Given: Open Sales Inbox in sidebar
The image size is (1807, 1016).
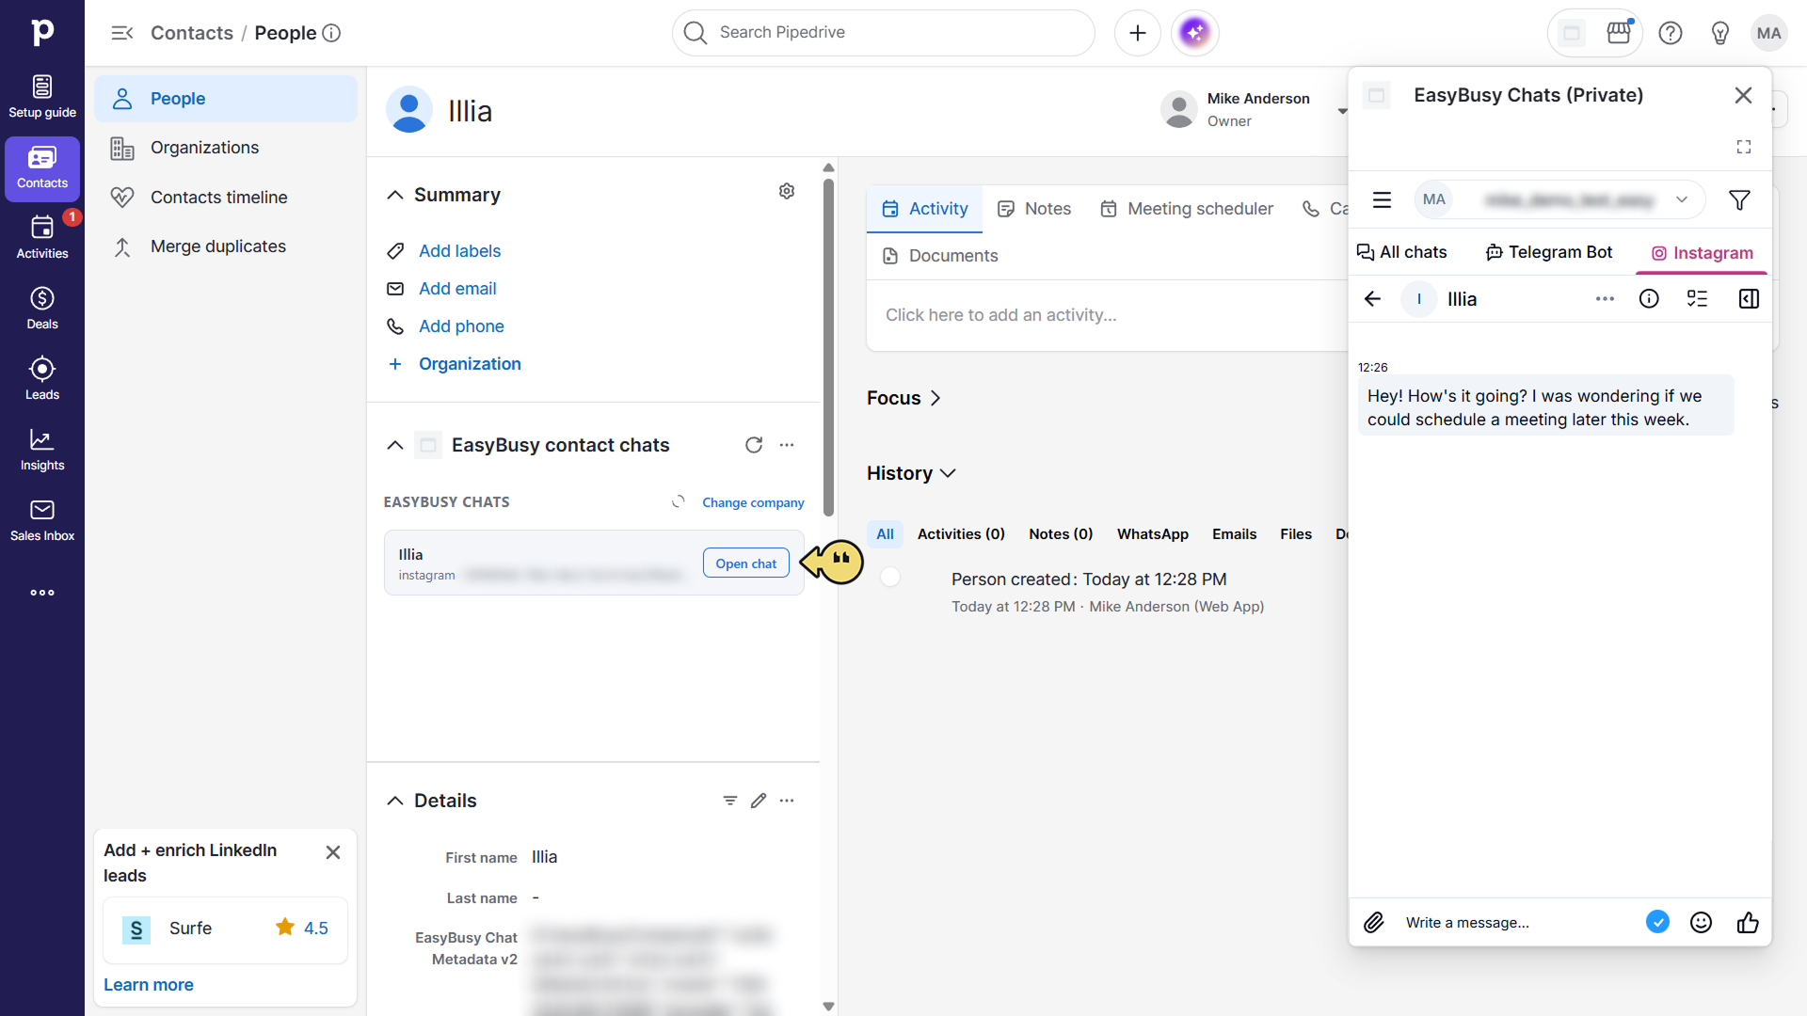Looking at the screenshot, I should click(x=42, y=519).
